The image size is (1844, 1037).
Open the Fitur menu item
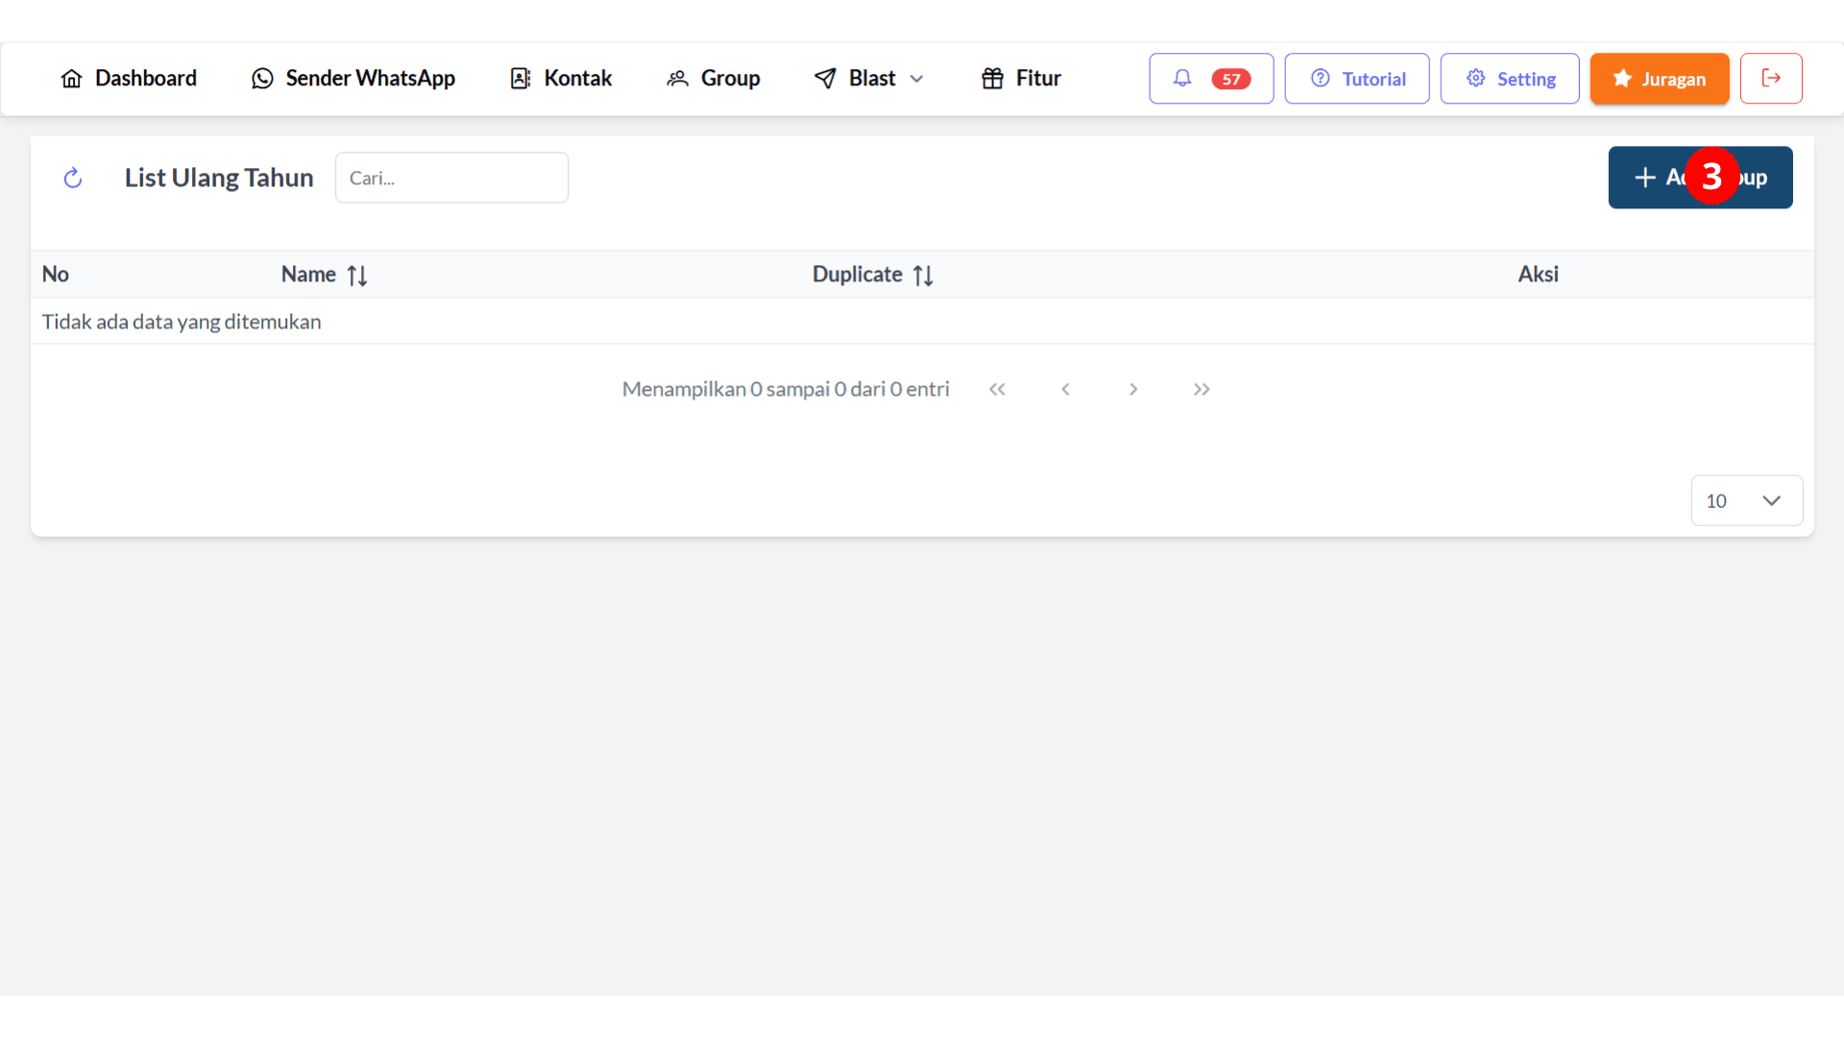(x=1021, y=79)
